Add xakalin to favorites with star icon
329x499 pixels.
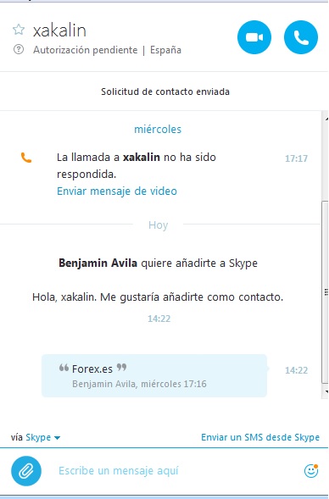point(19,30)
